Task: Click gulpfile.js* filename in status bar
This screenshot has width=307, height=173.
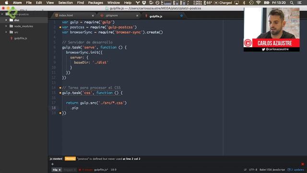Action: [101, 170]
